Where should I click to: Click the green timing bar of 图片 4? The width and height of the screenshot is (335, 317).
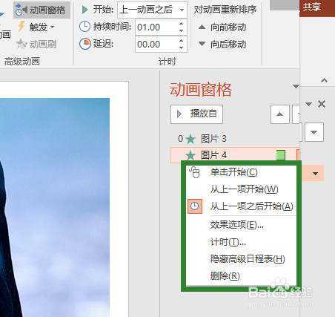[281, 155]
